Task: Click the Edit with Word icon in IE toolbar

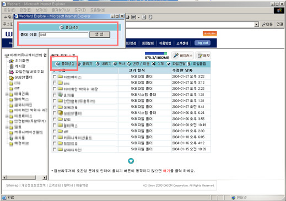Action: point(133,17)
